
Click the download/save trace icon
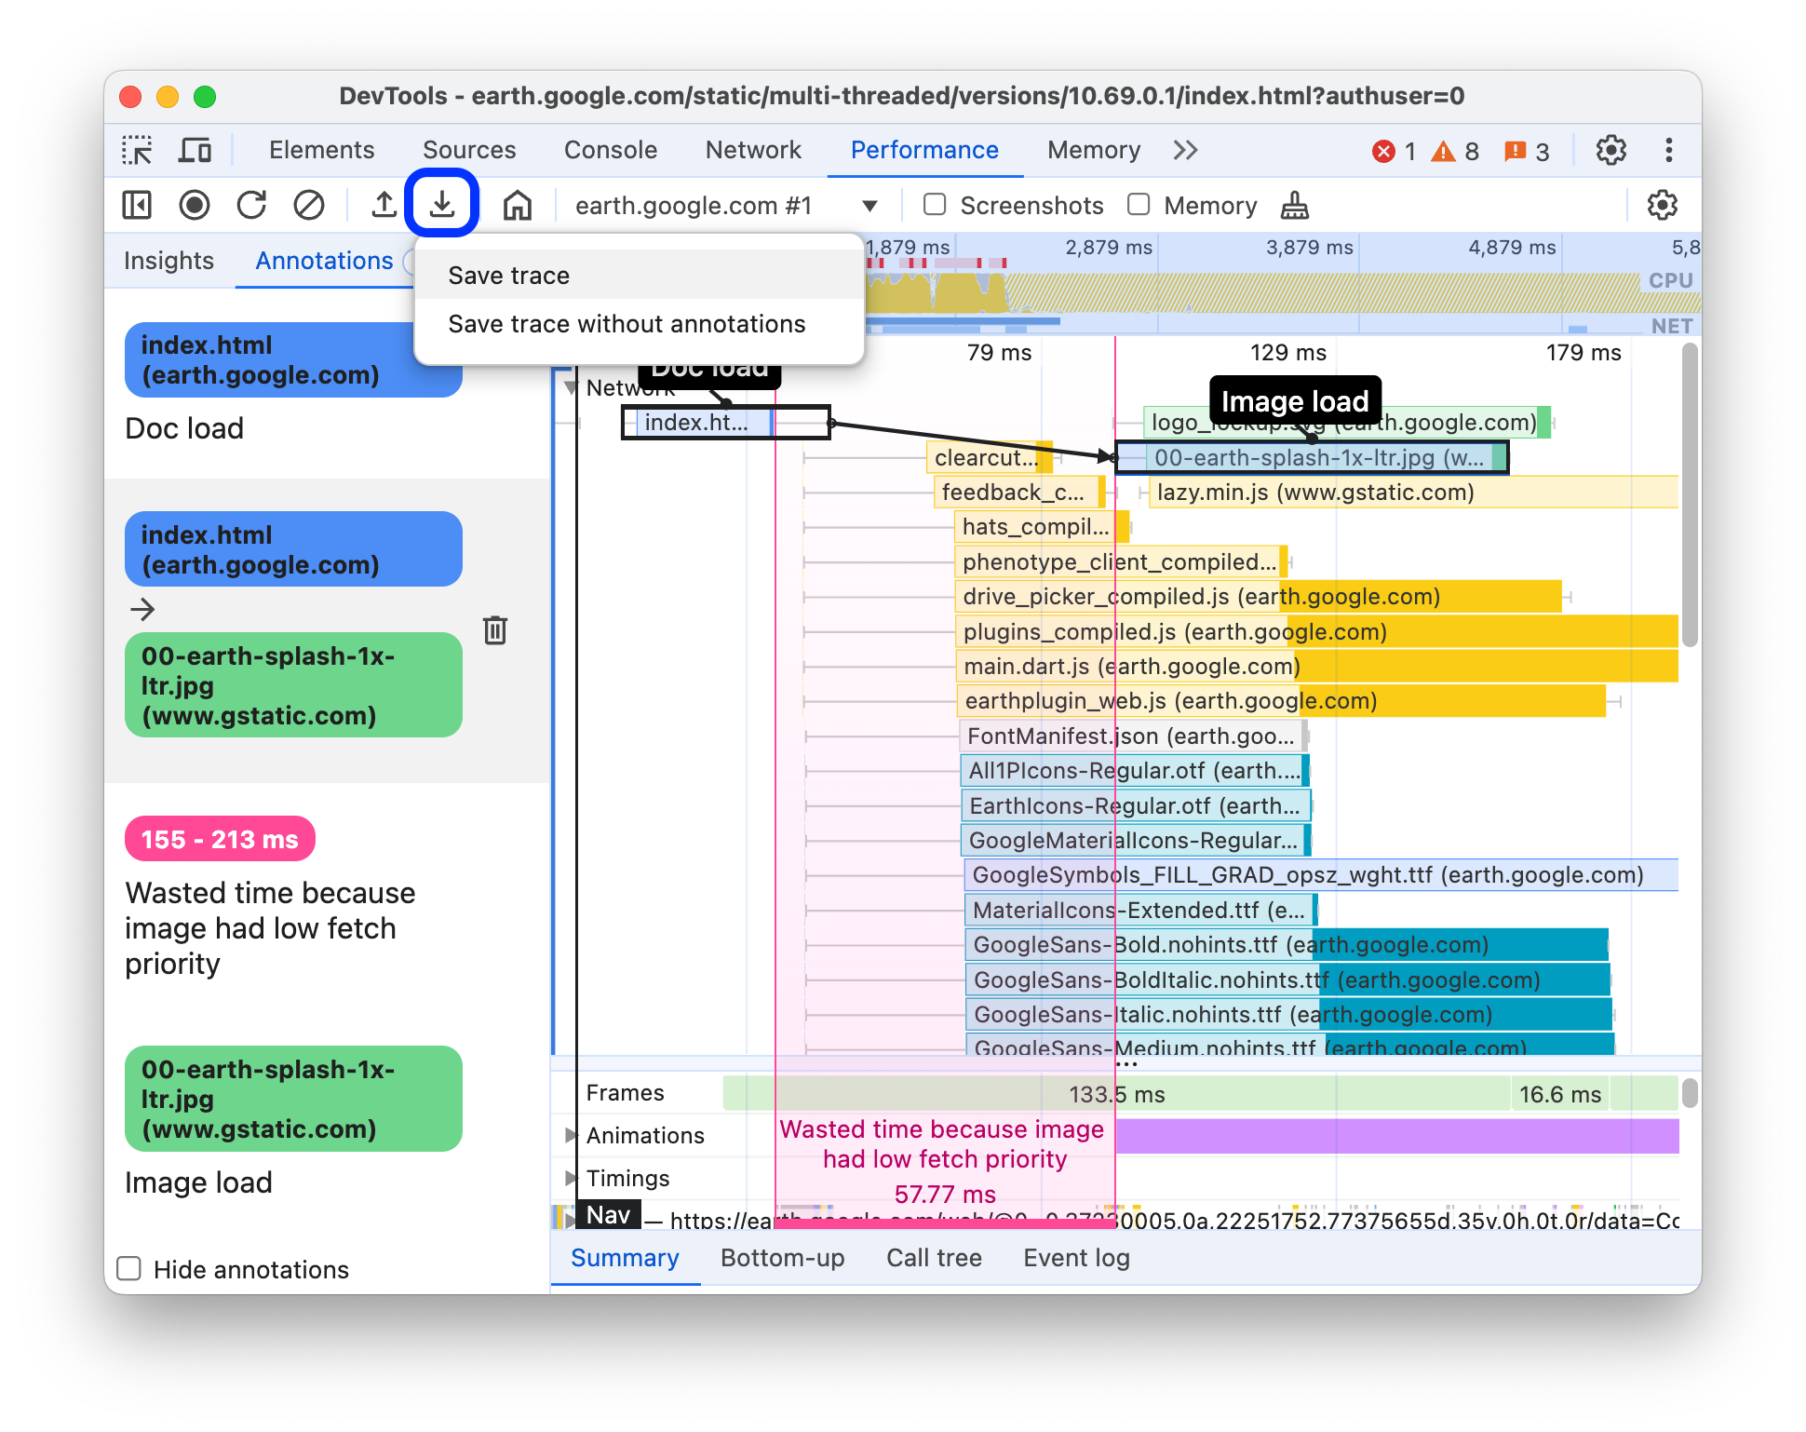[443, 205]
